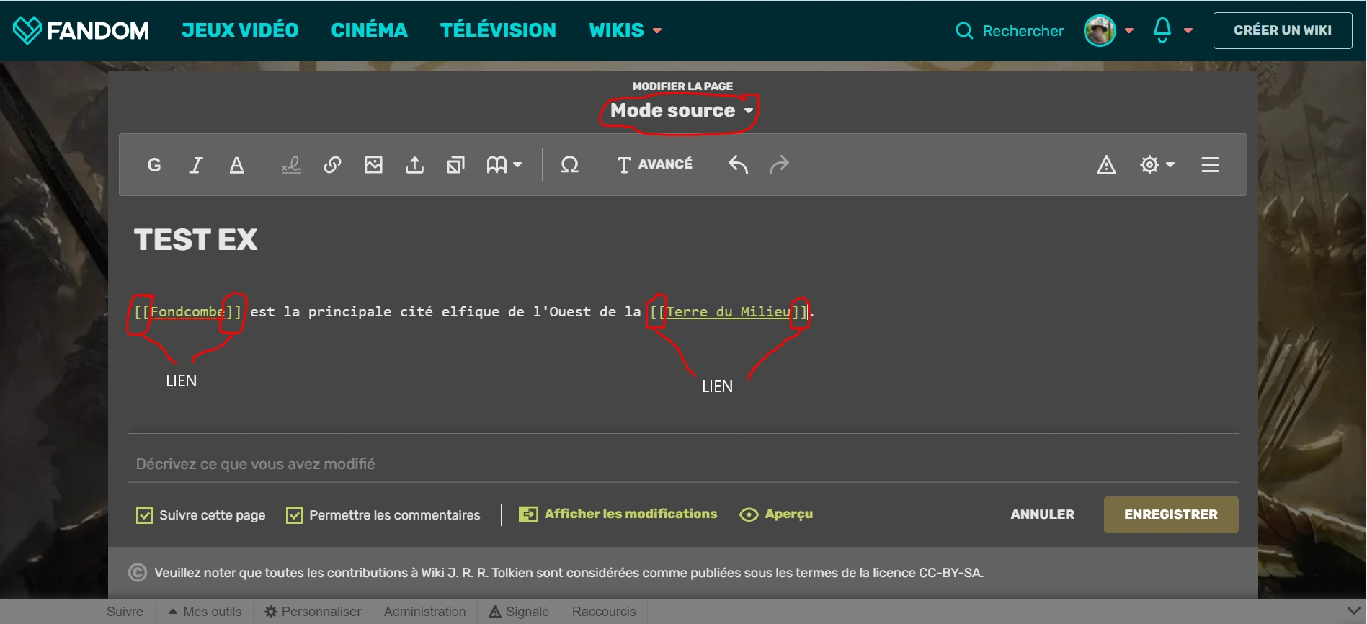This screenshot has height=624, width=1367.
Task: Insert a link with the chain icon
Action: [x=332, y=165]
